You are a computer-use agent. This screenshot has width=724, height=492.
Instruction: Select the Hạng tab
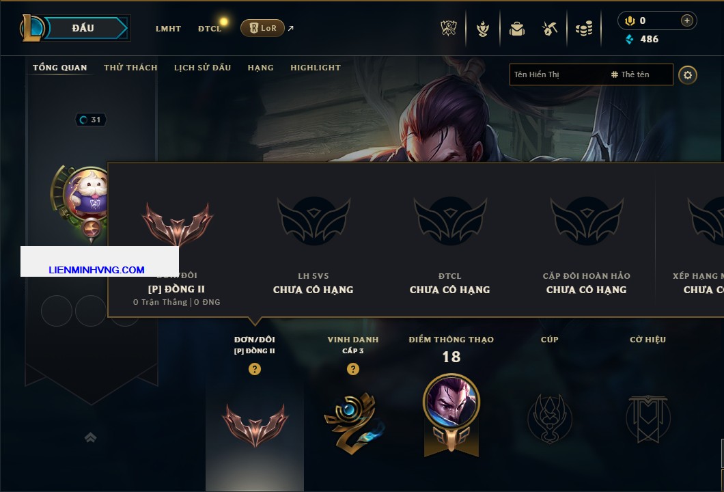260,68
